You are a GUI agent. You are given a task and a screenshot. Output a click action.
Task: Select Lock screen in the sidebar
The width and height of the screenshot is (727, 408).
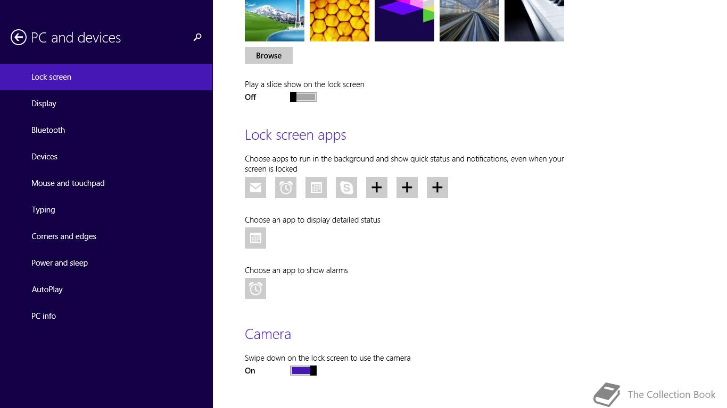106,77
